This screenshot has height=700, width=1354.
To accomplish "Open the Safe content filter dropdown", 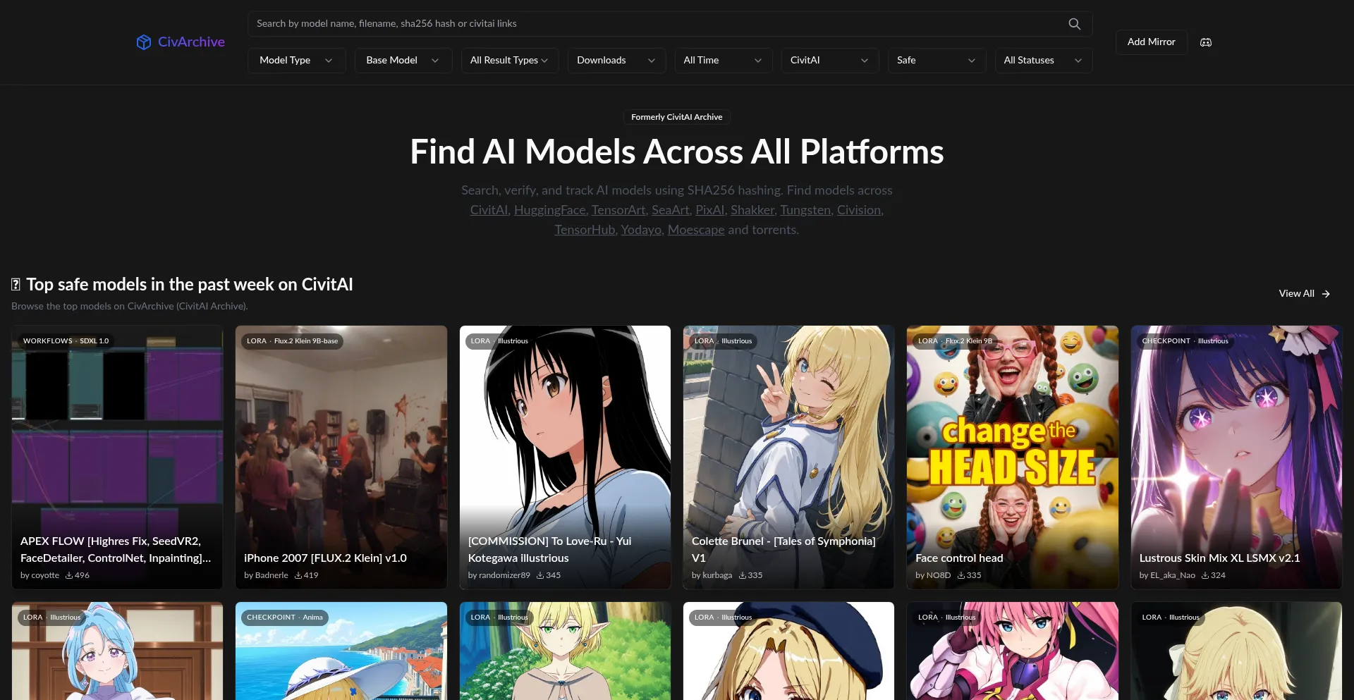I will pos(936,61).
